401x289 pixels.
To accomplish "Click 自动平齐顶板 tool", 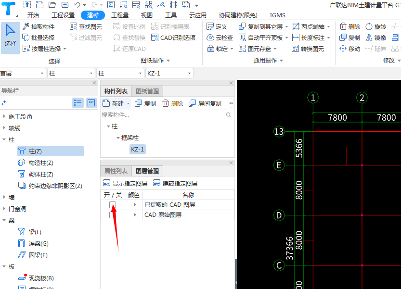I will pyautogui.click(x=260, y=38).
